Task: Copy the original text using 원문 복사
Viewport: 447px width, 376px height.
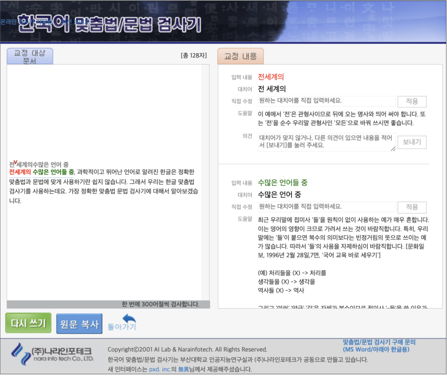Action: (x=79, y=323)
